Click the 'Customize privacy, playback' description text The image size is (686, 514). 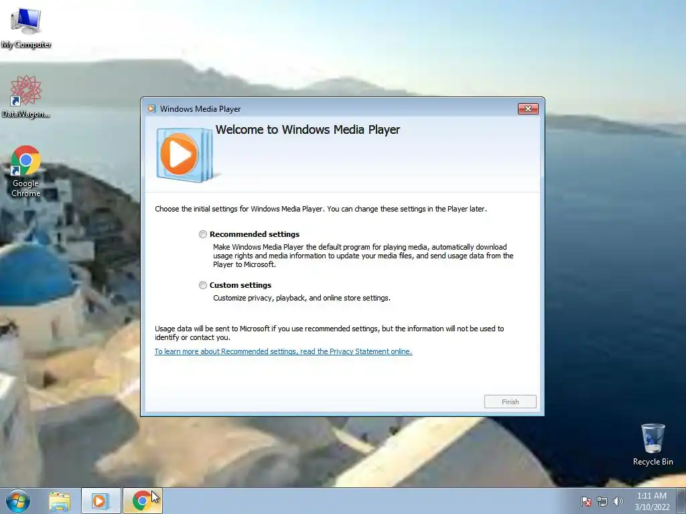click(x=301, y=298)
